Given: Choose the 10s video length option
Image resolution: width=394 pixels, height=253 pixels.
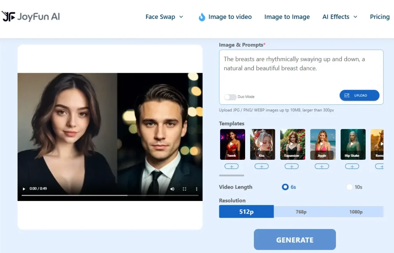Looking at the screenshot, I should (x=349, y=187).
